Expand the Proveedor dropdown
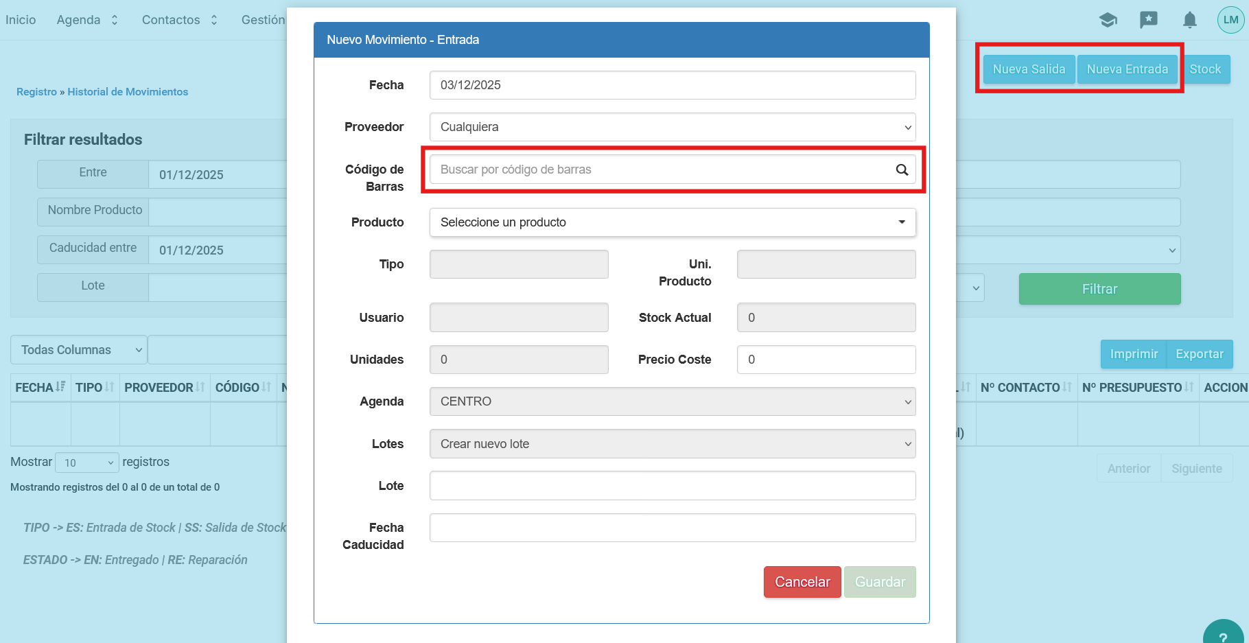 coord(672,127)
